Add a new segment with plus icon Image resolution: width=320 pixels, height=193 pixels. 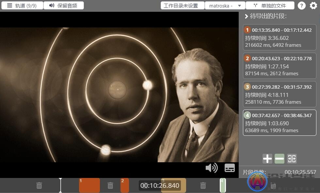click(267, 158)
